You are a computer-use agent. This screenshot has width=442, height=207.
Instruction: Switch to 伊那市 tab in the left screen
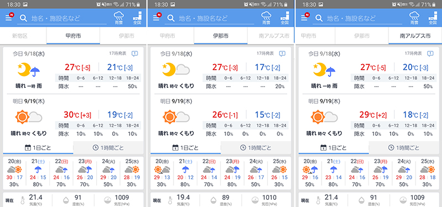click(123, 36)
